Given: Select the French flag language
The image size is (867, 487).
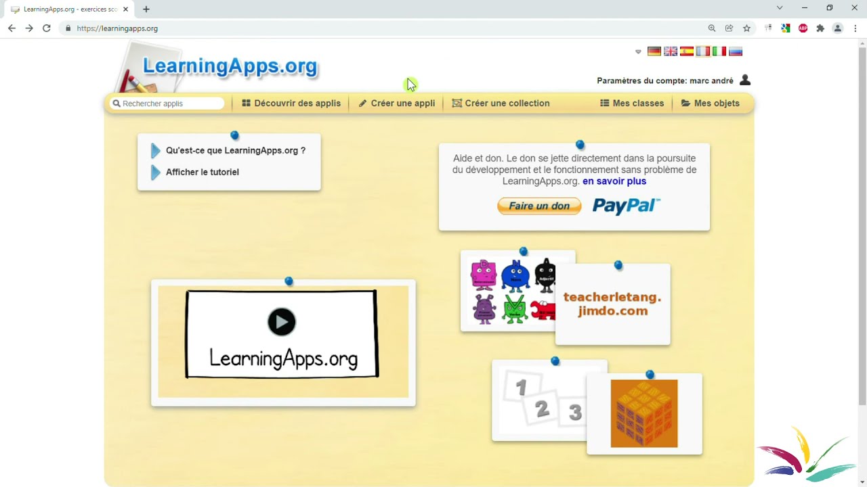Looking at the screenshot, I should click(702, 51).
